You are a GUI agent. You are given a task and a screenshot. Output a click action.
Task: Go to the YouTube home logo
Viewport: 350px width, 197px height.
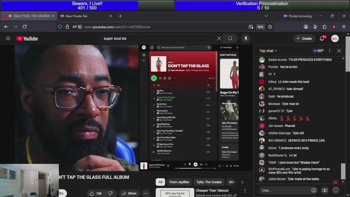click(27, 39)
